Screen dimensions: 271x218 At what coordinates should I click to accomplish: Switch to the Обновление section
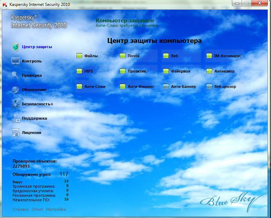point(34,90)
